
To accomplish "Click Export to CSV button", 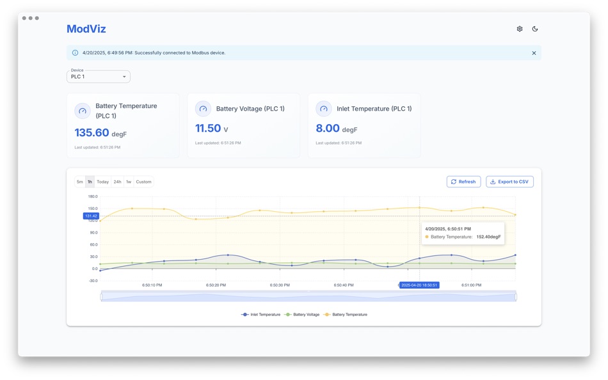I will (509, 182).
